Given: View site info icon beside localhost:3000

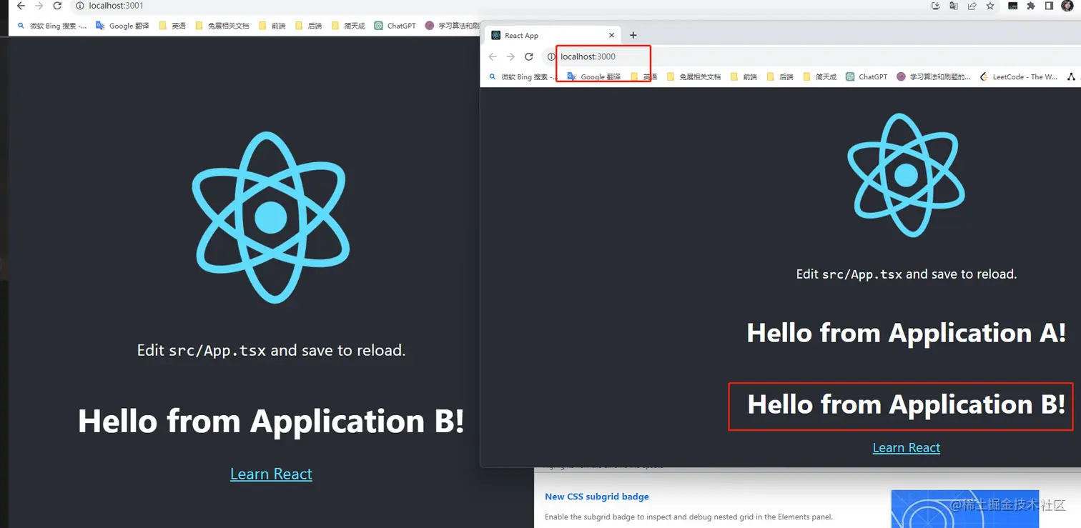Looking at the screenshot, I should pos(551,56).
